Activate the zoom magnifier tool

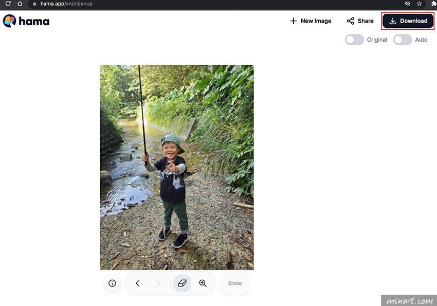203,283
